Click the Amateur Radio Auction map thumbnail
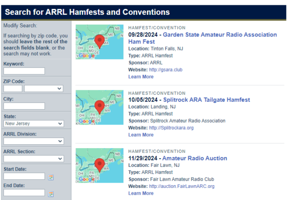289x200 pixels. tap(99, 165)
